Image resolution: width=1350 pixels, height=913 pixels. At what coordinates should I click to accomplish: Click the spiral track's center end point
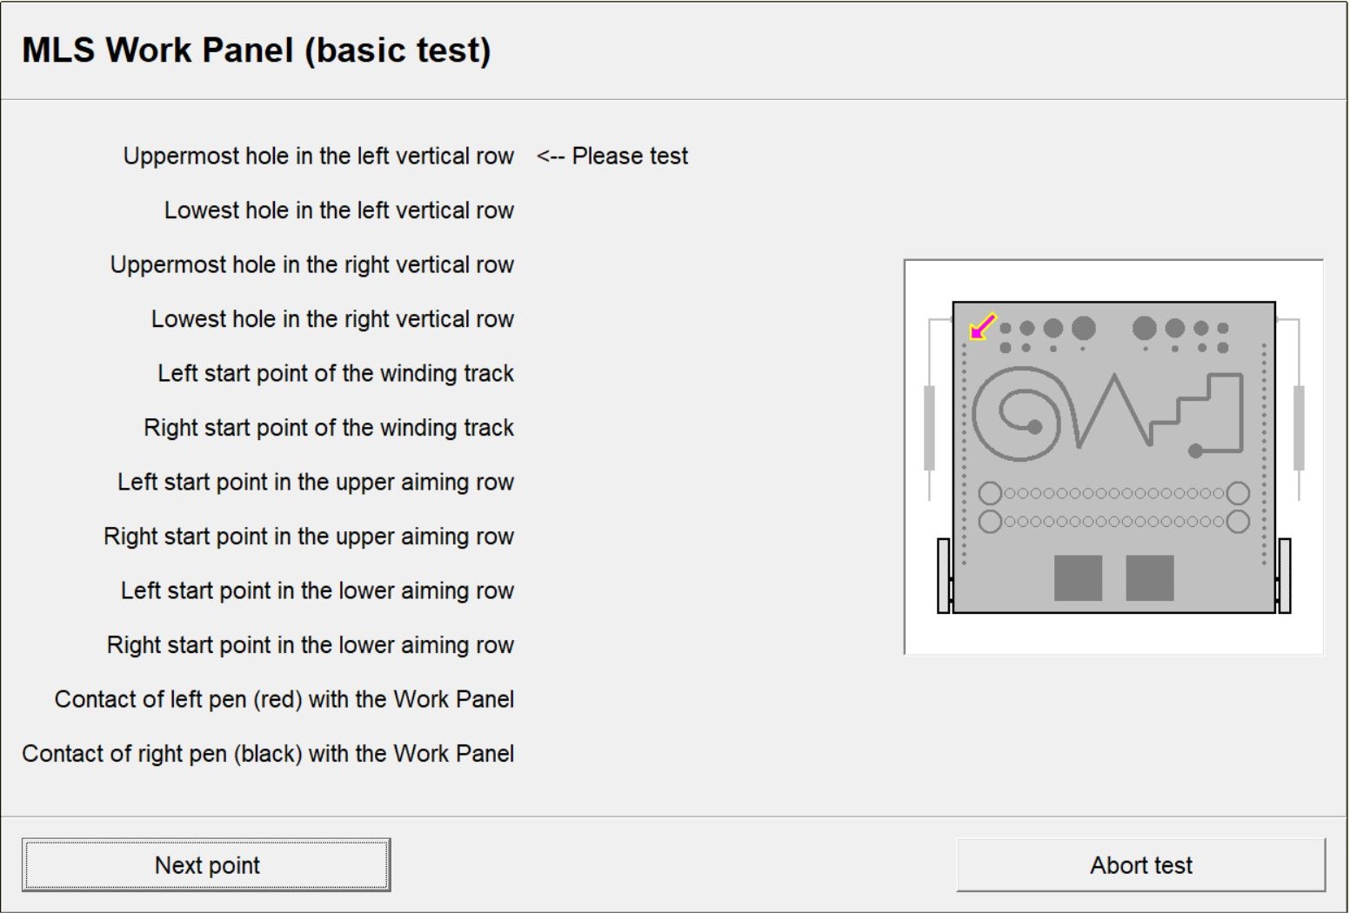pyautogui.click(x=1034, y=427)
